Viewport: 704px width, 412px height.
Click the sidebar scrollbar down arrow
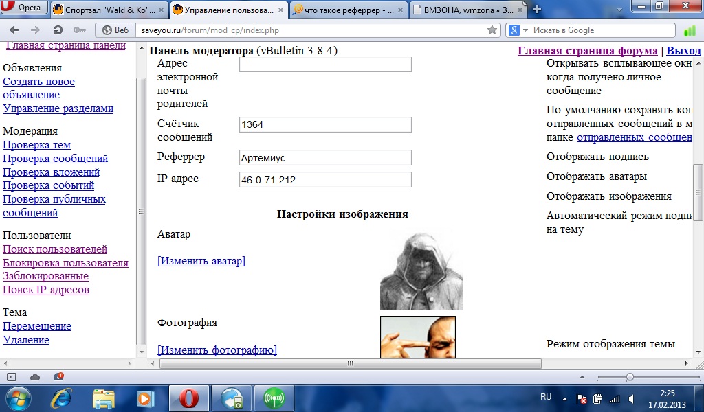point(141,352)
